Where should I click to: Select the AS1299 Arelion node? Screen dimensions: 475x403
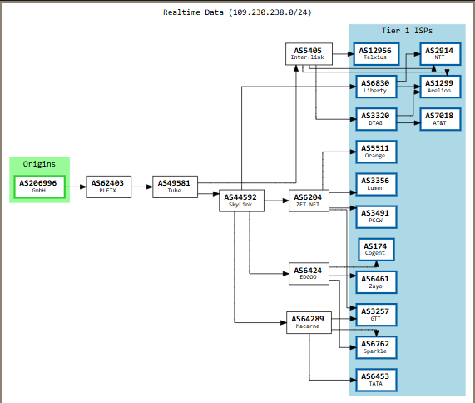click(x=440, y=87)
